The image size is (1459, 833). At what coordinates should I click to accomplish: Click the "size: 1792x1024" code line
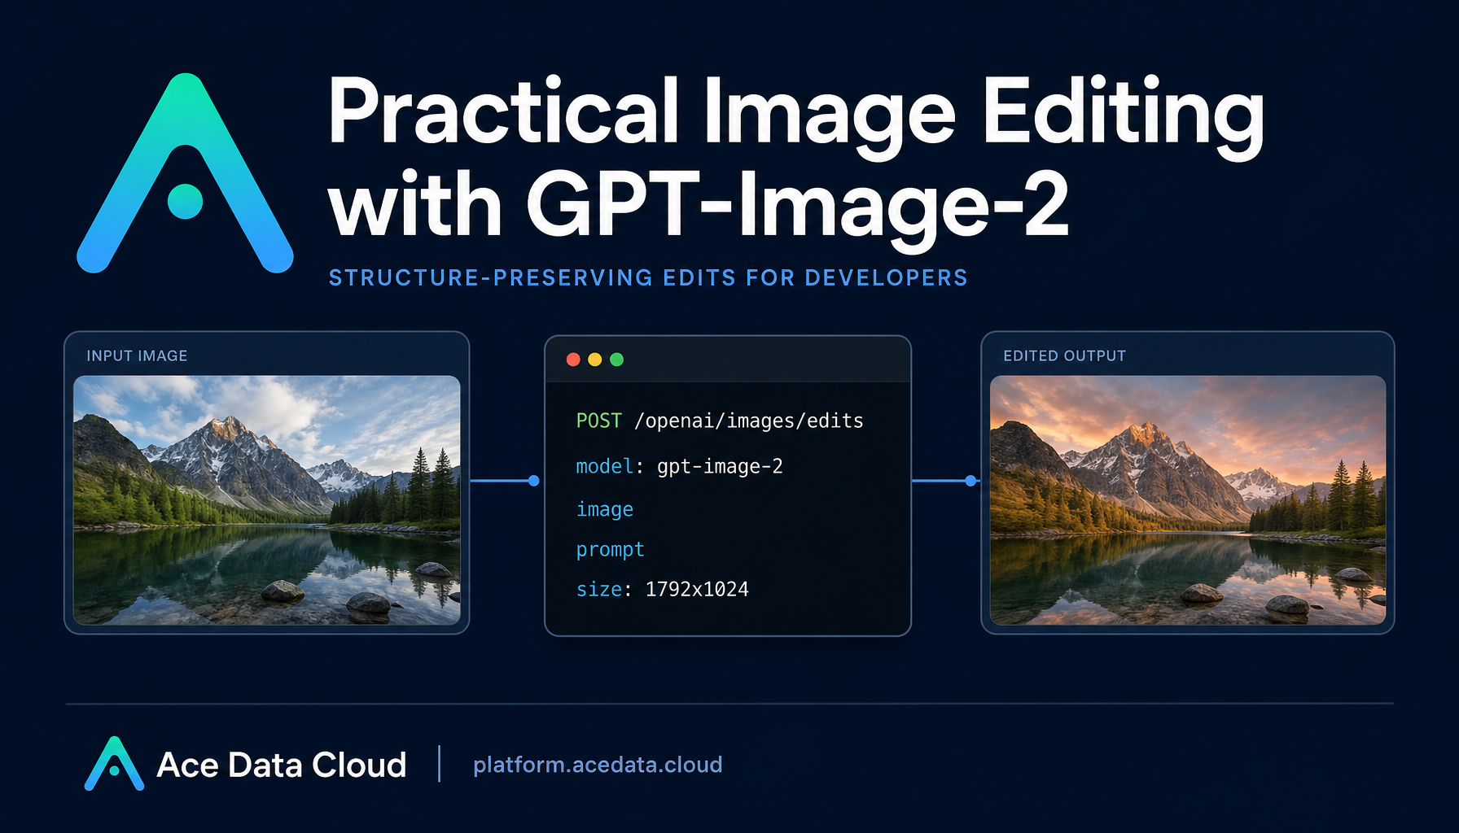(x=662, y=589)
